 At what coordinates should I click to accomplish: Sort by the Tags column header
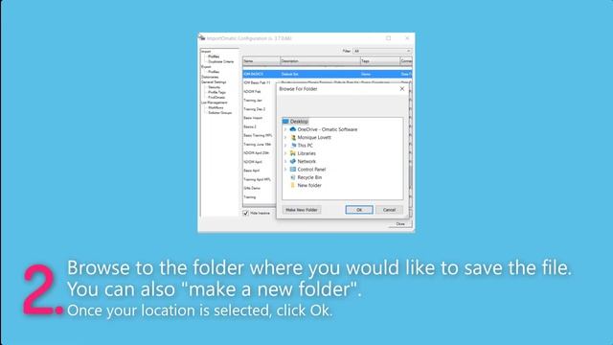tap(380, 61)
